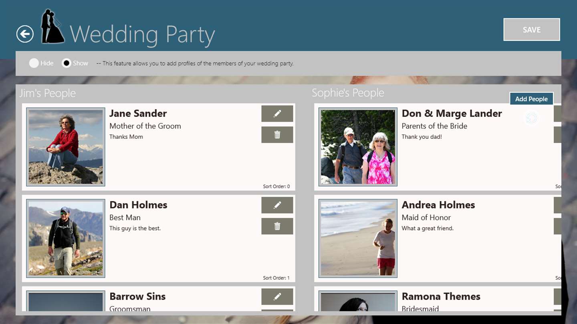Click the name Andrea Holmes
This screenshot has height=324, width=577.
(x=438, y=205)
